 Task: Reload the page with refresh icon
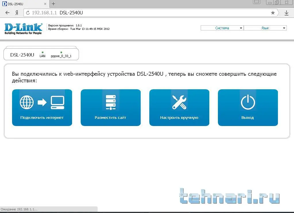coord(28,13)
